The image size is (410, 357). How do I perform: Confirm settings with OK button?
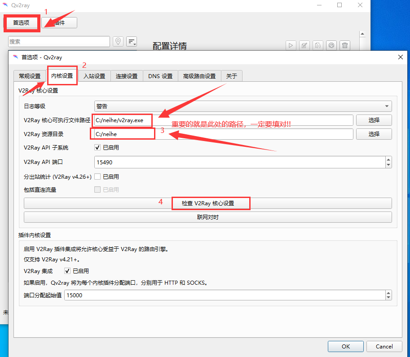(346, 346)
